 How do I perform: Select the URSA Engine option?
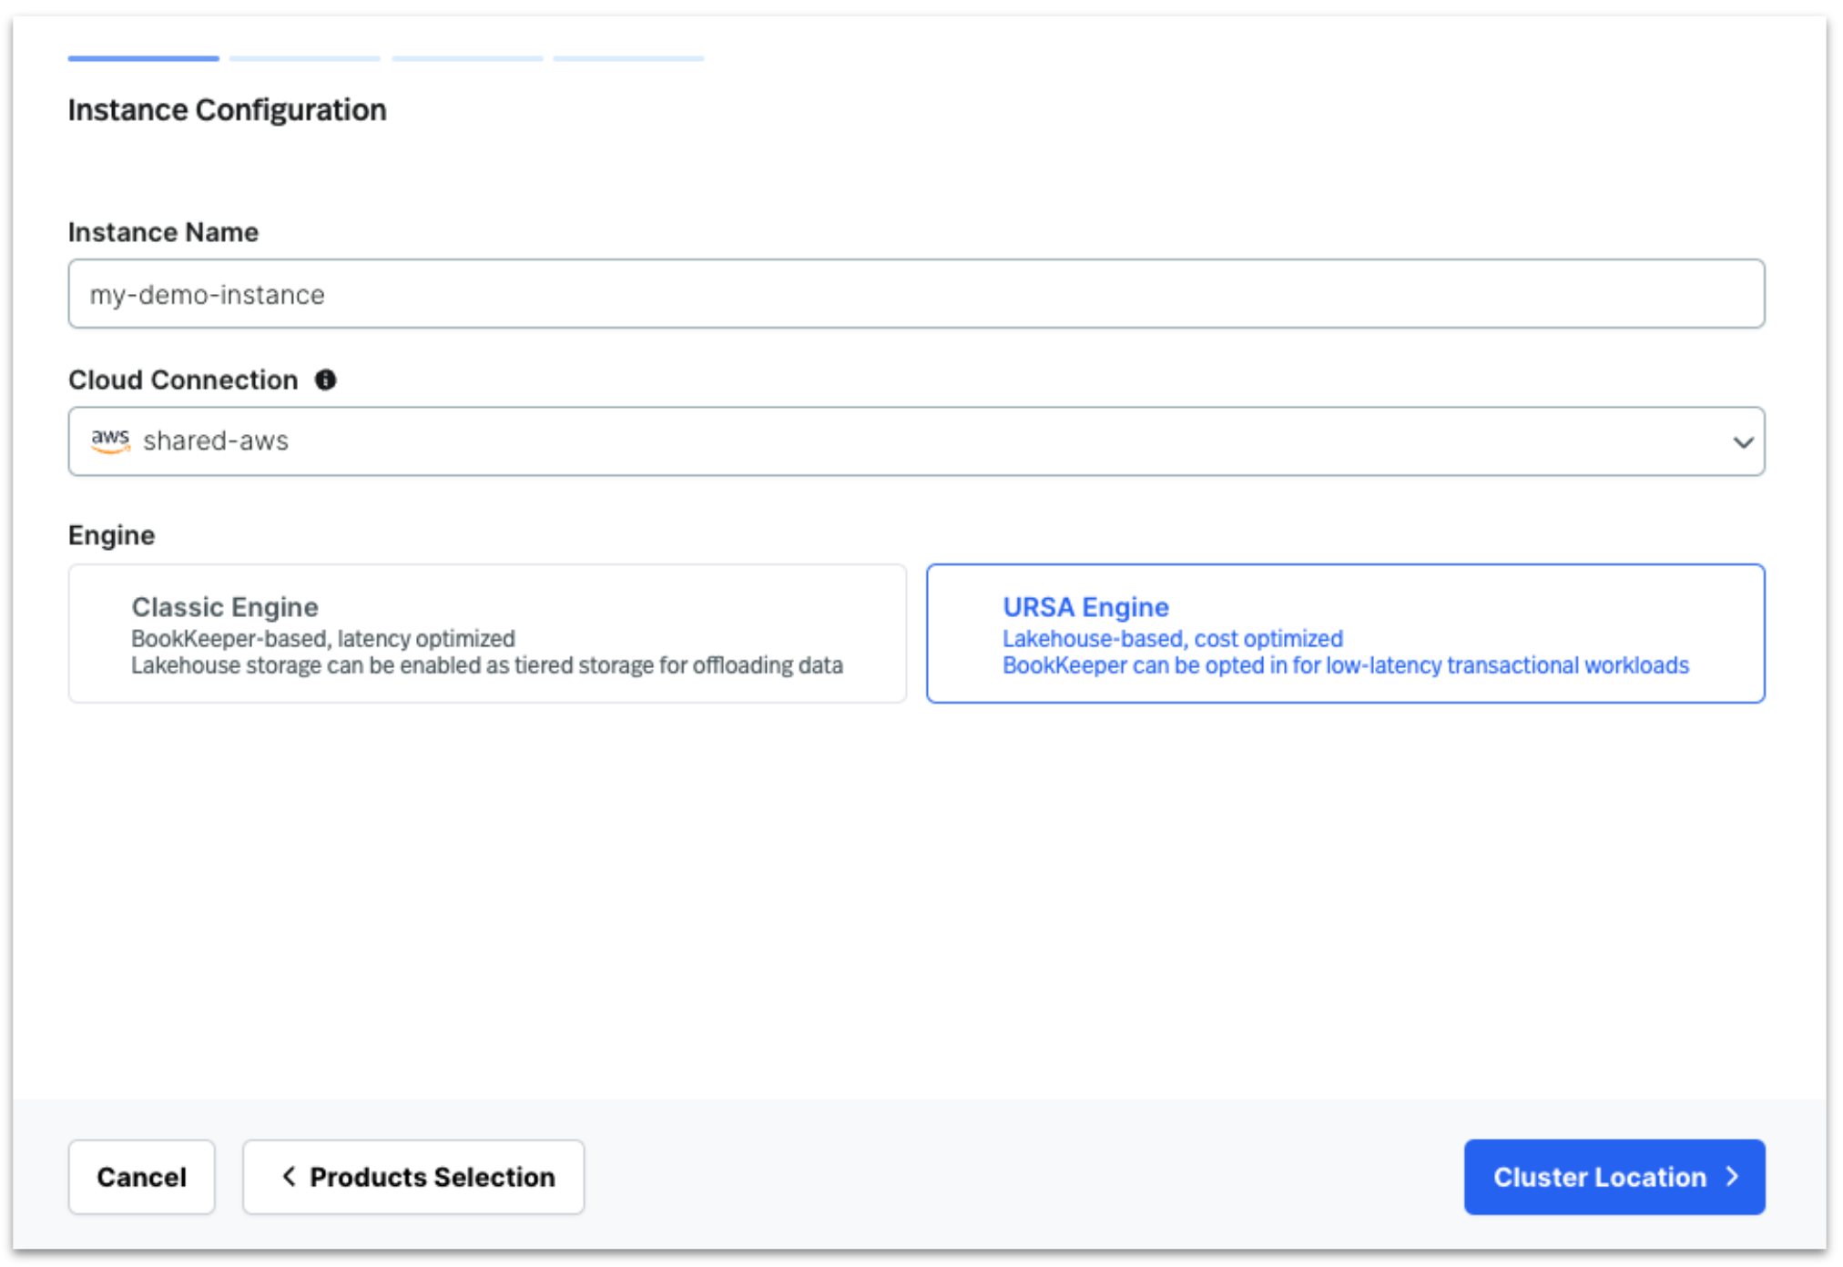[1346, 633]
